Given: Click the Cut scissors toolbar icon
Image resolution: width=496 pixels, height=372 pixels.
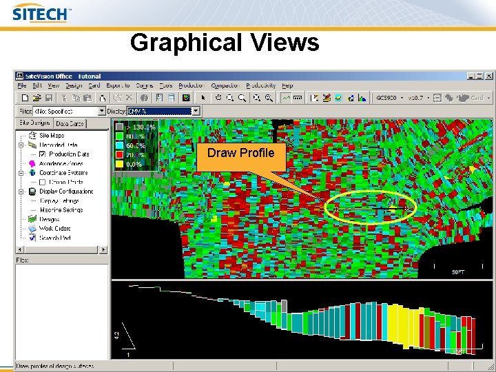Looking at the screenshot, I should [x=64, y=98].
